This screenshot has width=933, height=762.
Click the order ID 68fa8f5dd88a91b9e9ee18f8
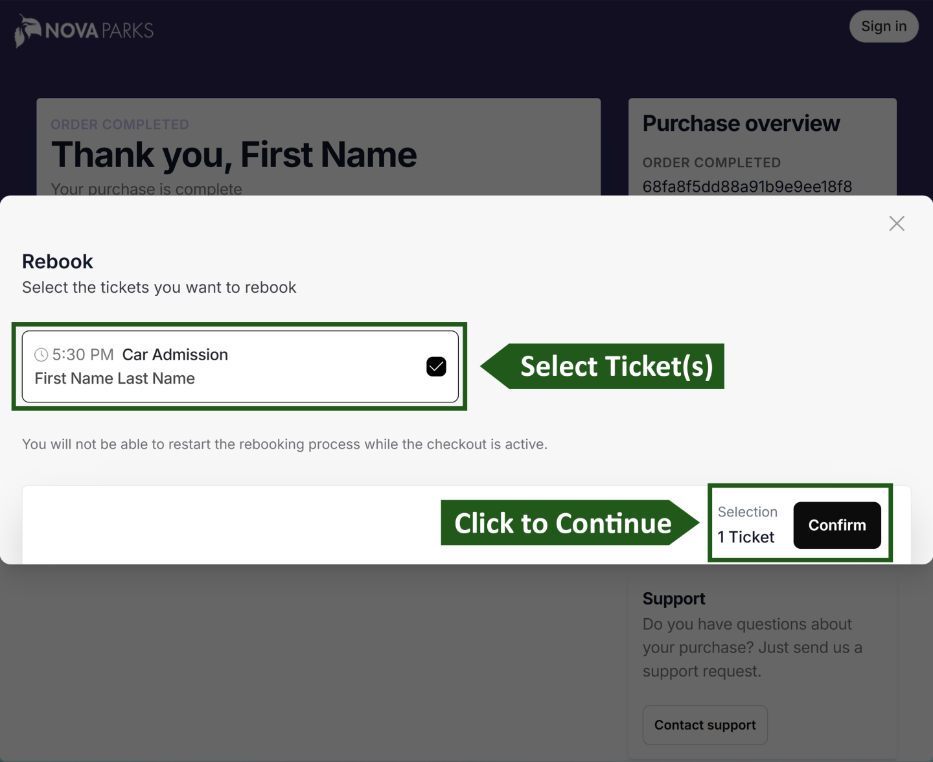(x=747, y=187)
